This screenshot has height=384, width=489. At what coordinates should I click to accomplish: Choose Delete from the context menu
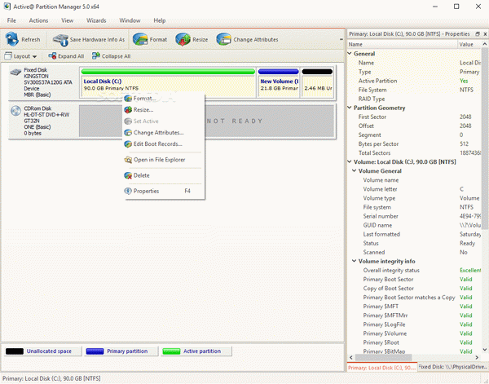coord(165,175)
